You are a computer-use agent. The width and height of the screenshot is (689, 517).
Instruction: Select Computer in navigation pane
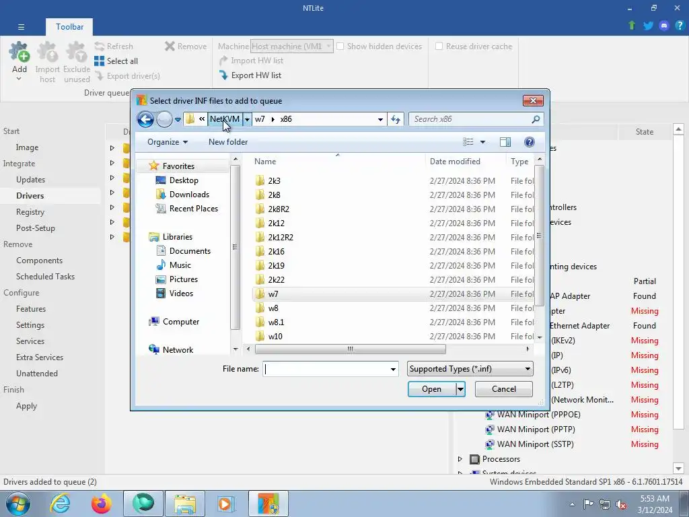point(180,322)
